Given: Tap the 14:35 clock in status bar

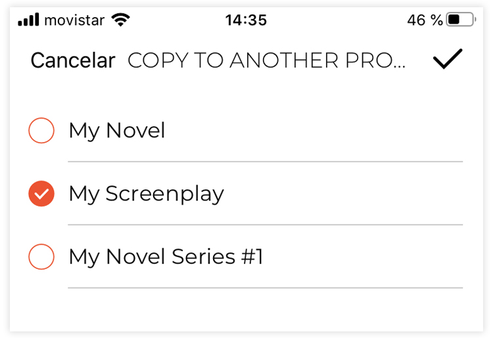Looking at the screenshot, I should pyautogui.click(x=246, y=20).
